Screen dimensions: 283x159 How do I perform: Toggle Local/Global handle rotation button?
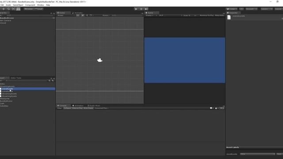(38, 9)
